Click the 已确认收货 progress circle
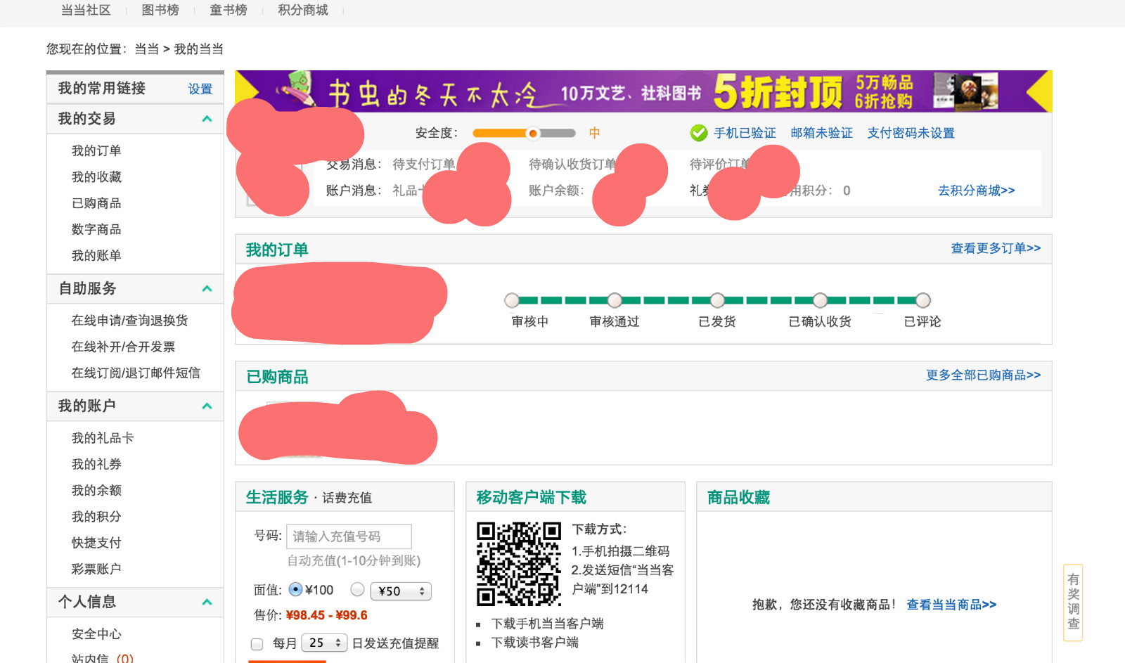The width and height of the screenshot is (1125, 663). [820, 301]
